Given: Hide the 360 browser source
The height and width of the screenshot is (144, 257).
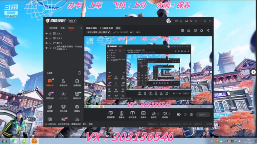Looking at the screenshot, I should pyautogui.click(x=47, y=48).
